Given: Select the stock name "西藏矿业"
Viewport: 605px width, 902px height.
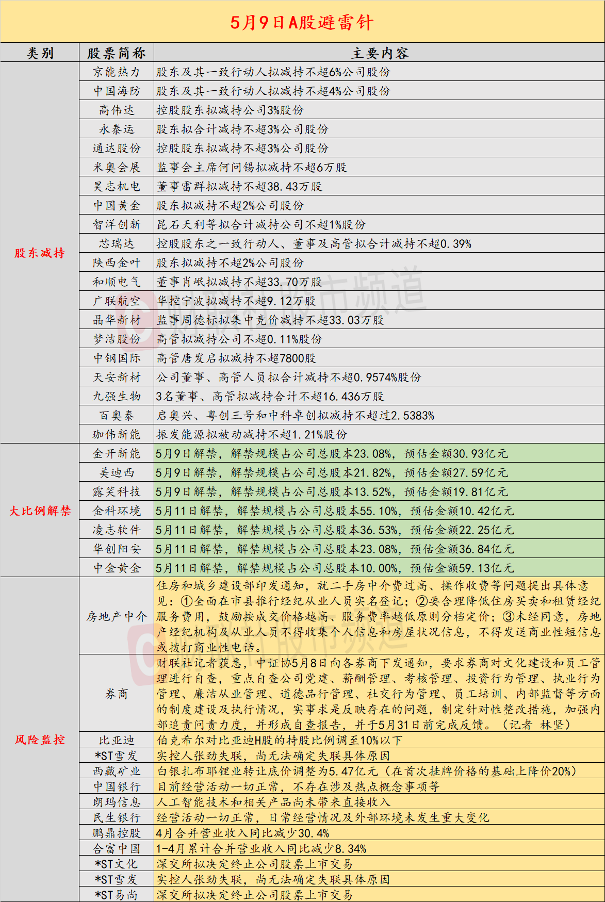Looking at the screenshot, I should (117, 771).
